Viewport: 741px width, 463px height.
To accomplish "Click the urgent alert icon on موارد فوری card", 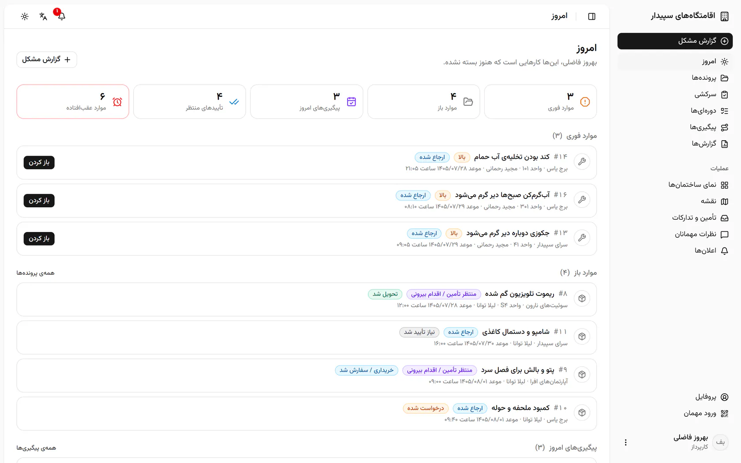I will tap(585, 102).
